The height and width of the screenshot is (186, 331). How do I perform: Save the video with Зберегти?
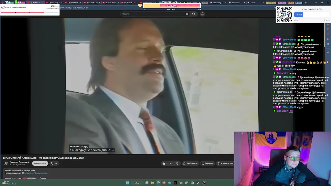click(x=207, y=163)
